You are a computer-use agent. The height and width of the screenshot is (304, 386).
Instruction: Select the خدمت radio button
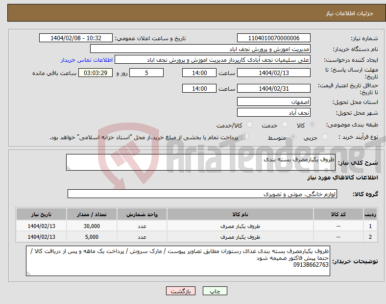[x=285, y=125]
